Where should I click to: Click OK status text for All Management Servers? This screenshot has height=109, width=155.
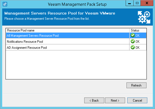pyautogui.click(x=138, y=36)
